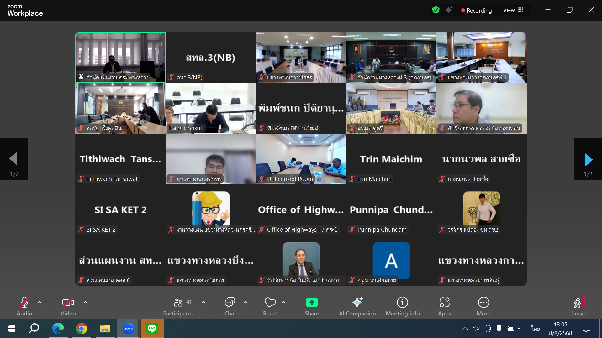Open LINE from the Windows taskbar
This screenshot has height=338, width=602.
coord(152,329)
